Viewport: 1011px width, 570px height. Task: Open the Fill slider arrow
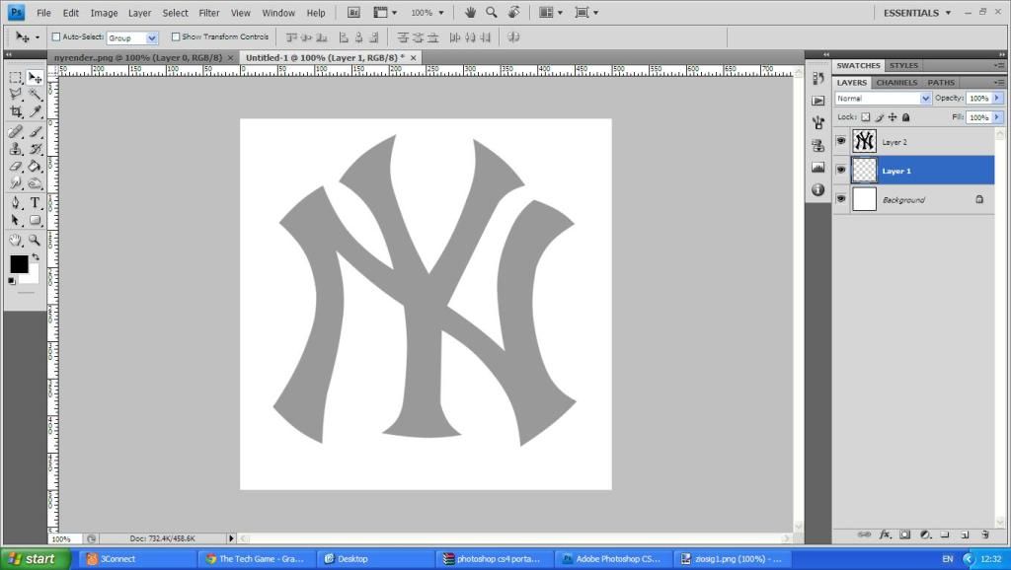(x=997, y=117)
